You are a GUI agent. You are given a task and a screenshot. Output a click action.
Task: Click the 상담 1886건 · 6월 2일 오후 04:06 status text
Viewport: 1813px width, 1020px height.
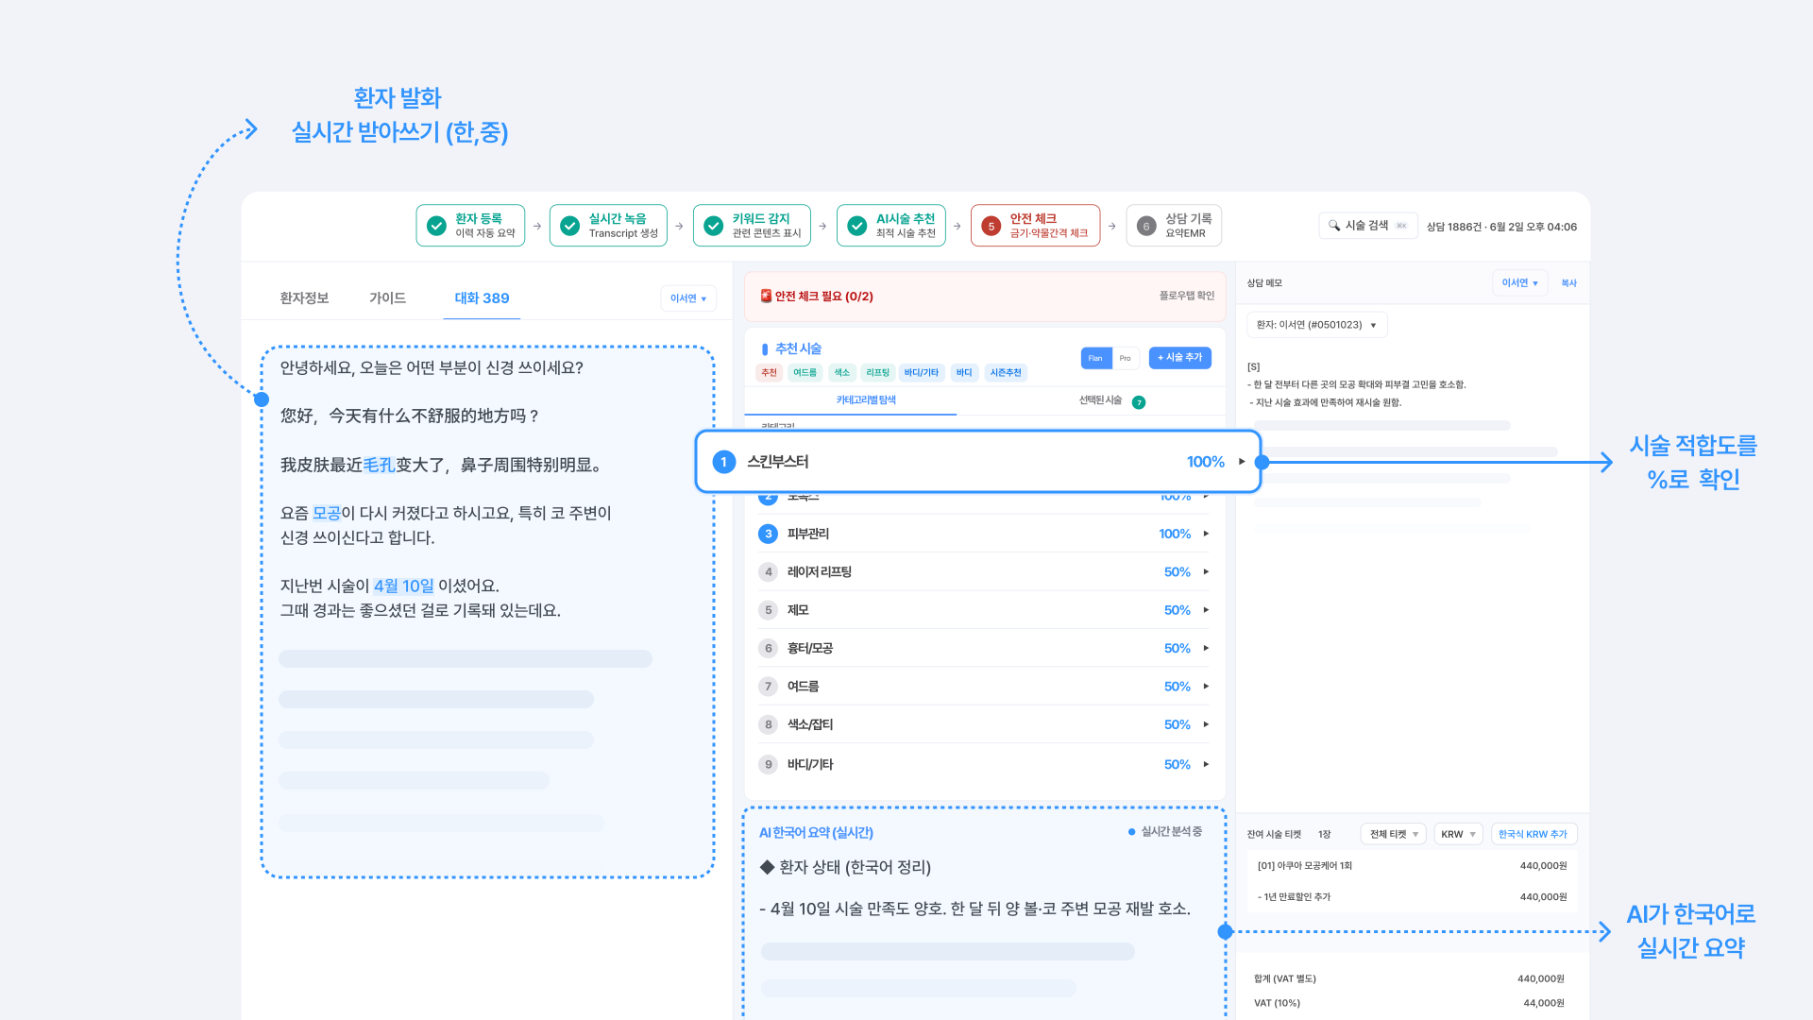[x=1501, y=227]
